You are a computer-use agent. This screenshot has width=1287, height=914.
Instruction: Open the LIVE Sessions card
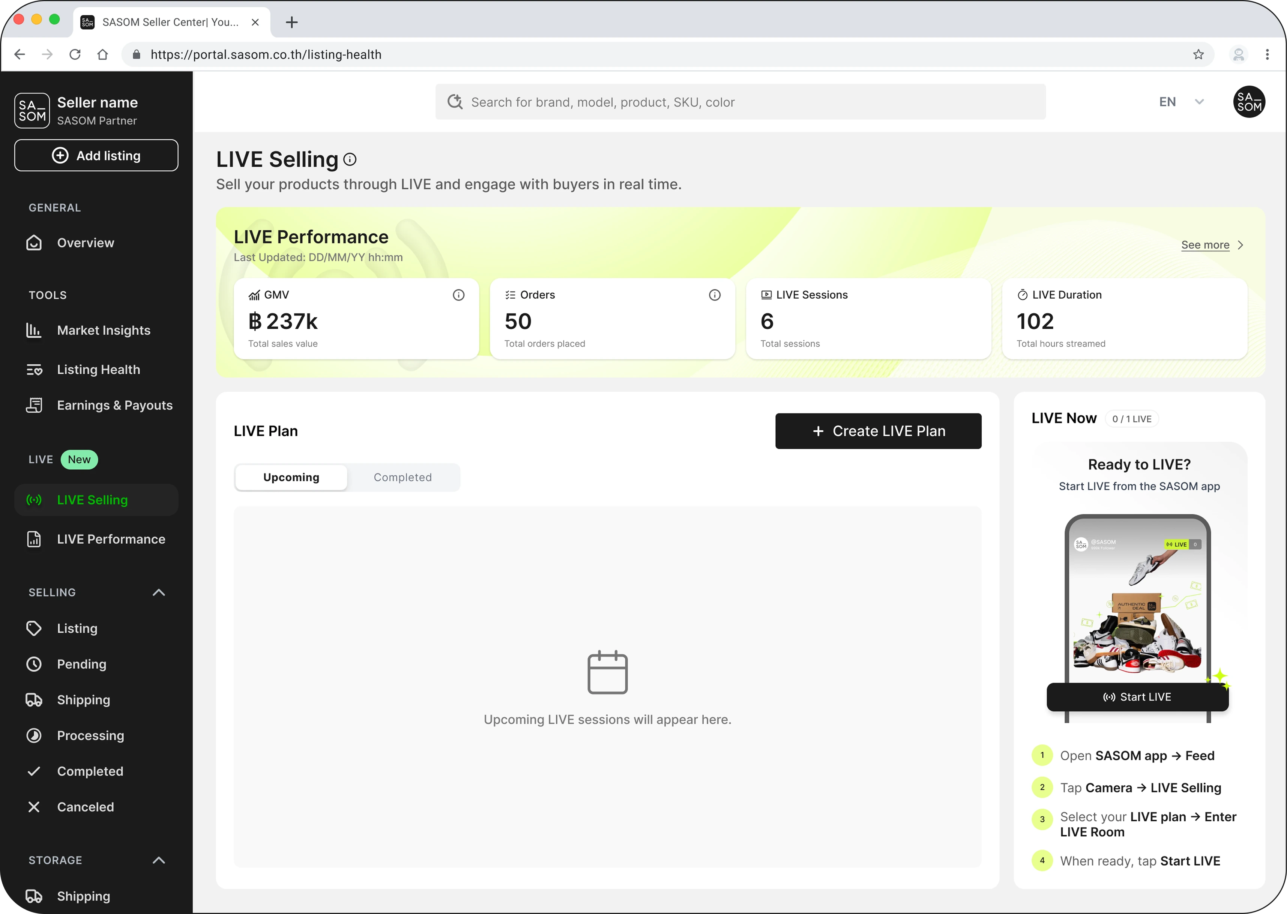868,319
